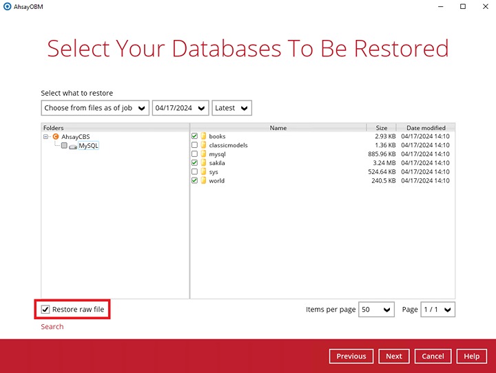The height and width of the screenshot is (373, 496).
Task: Toggle the Restore raw file checkbox
Action: 45,310
